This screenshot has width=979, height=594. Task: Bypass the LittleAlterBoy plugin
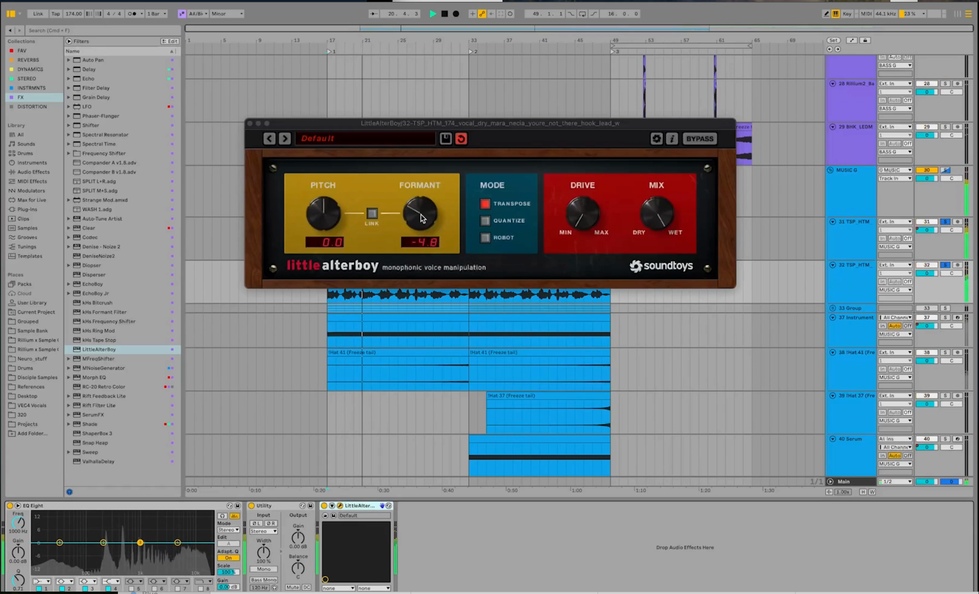click(700, 138)
